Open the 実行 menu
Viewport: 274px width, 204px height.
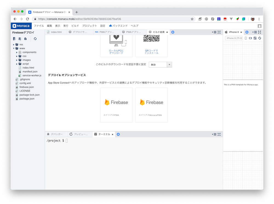pyautogui.click(x=66, y=26)
